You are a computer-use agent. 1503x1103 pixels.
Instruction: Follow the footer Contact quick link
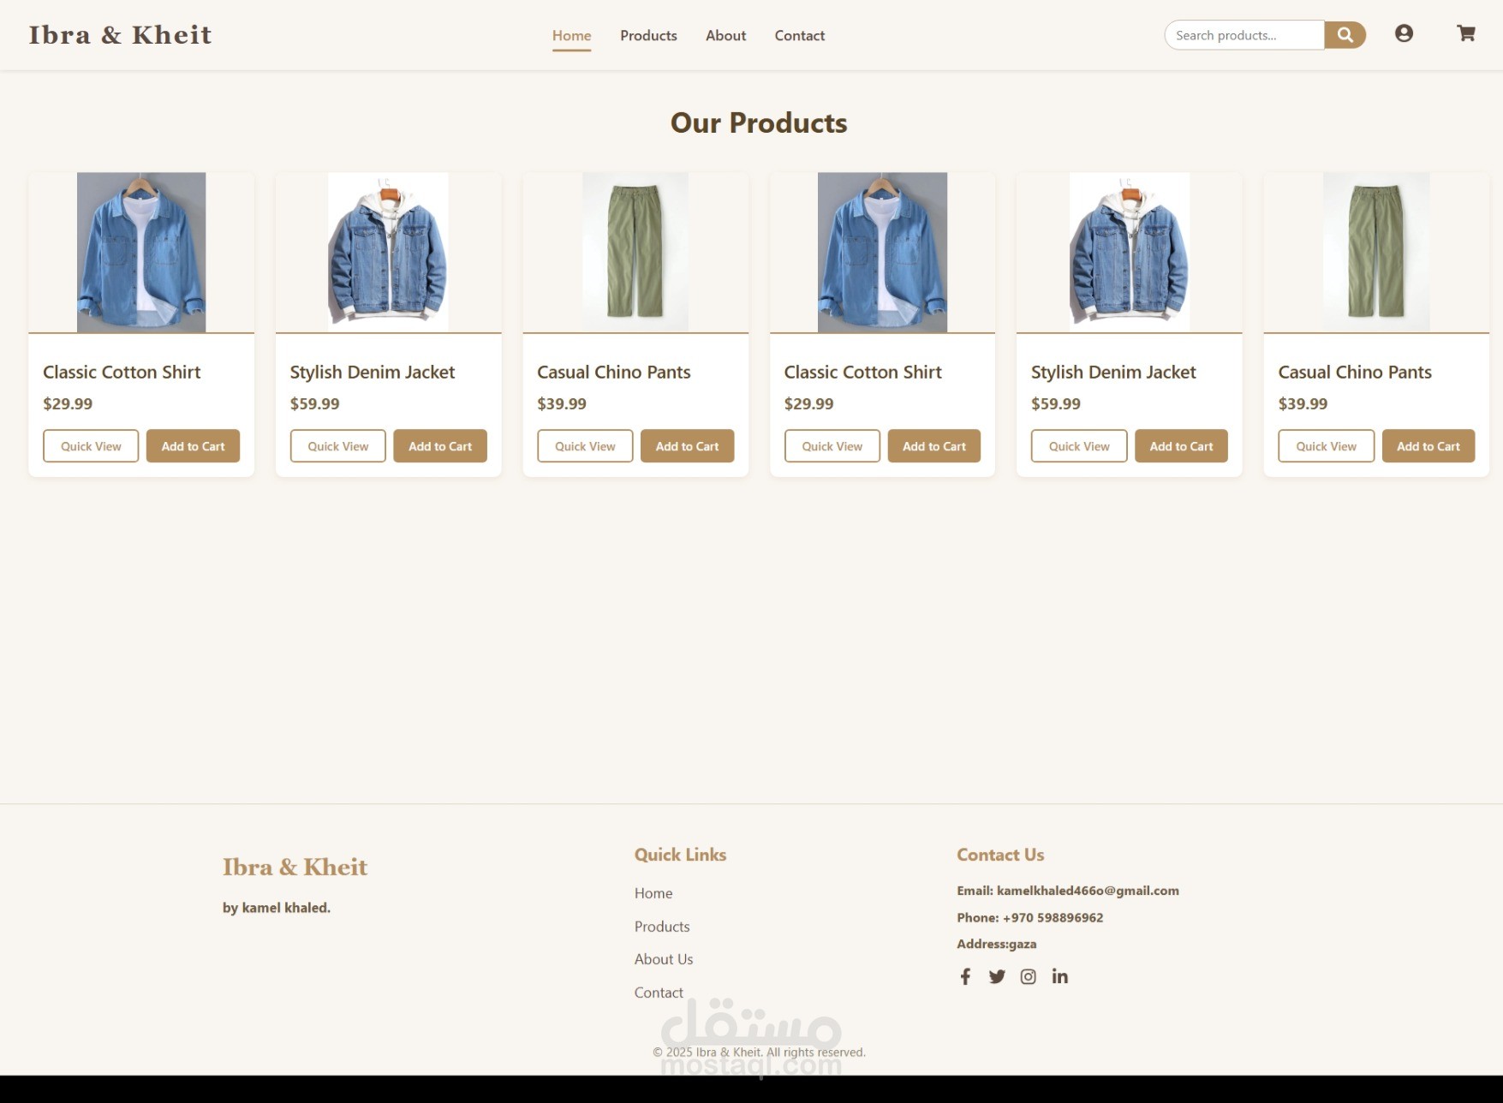[659, 993]
